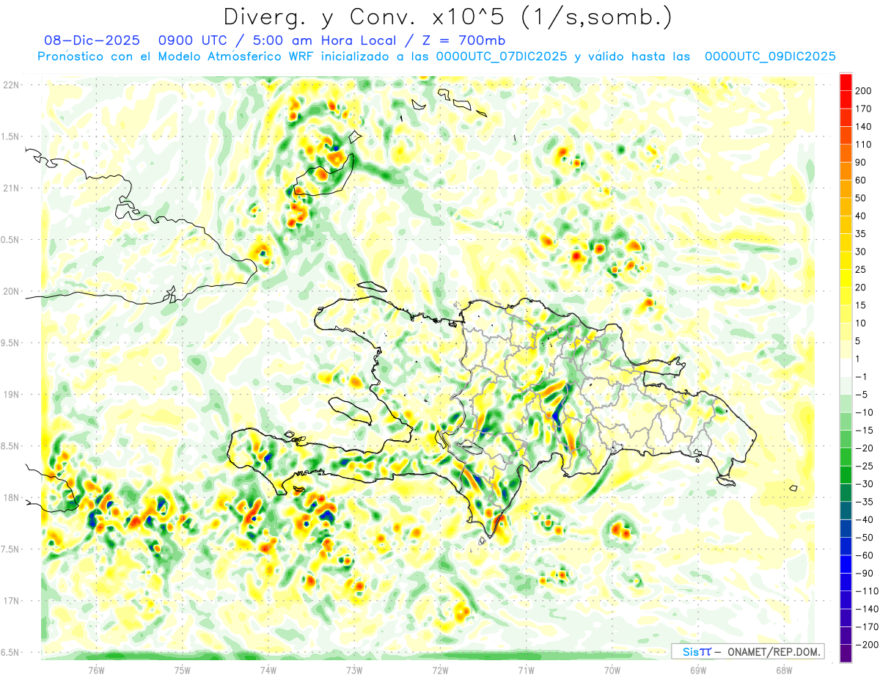Click the "-1" legend value
The image size is (880, 680).
click(x=862, y=376)
